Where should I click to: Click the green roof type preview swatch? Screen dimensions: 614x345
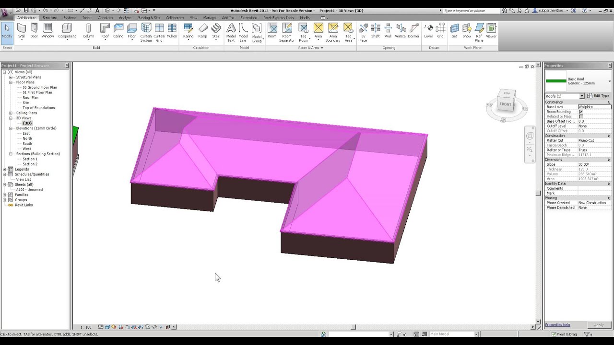click(x=555, y=80)
